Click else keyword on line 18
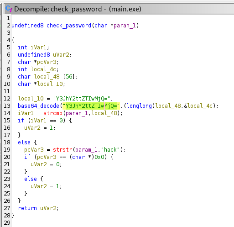Image resolution: width=234 pixels, height=227 pixels. point(24,143)
